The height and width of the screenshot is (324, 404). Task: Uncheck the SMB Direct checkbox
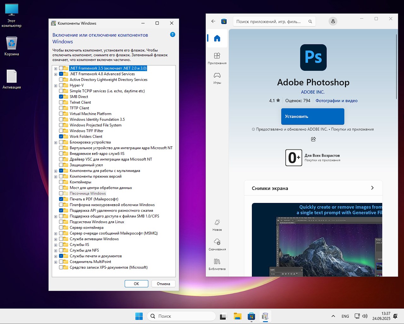point(61,97)
